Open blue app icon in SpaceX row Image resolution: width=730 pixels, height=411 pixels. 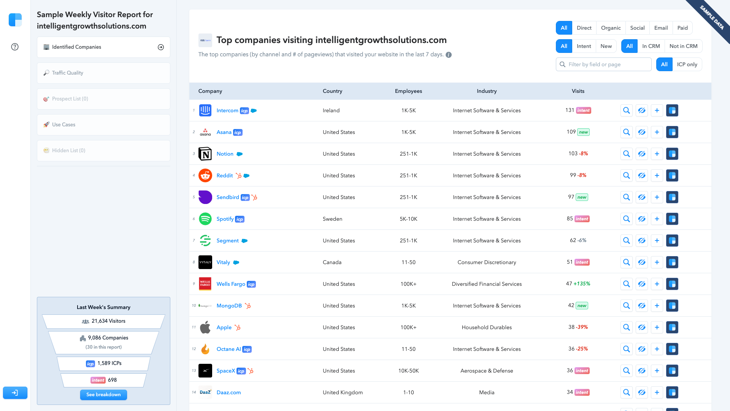[672, 371]
